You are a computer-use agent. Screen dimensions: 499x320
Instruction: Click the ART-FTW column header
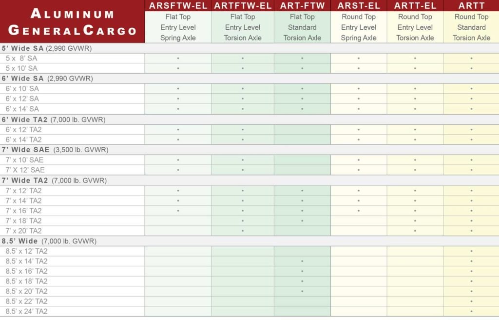coord(302,6)
